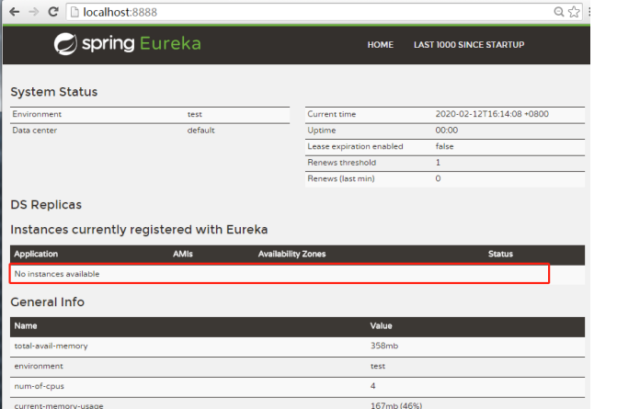Select the Lease expiration enabled label
This screenshot has width=617, height=409.
(x=355, y=146)
